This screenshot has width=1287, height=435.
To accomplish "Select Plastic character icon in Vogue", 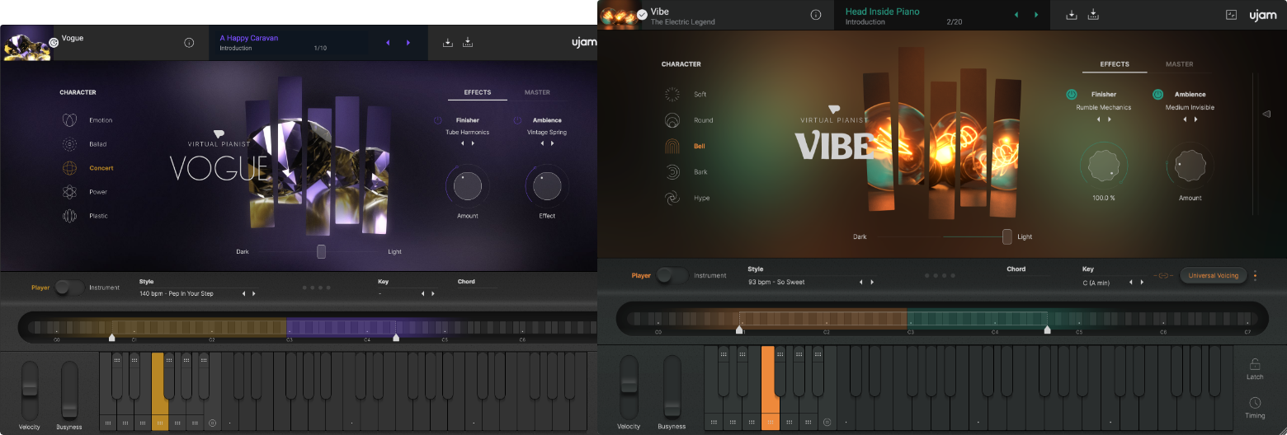I will pos(70,216).
